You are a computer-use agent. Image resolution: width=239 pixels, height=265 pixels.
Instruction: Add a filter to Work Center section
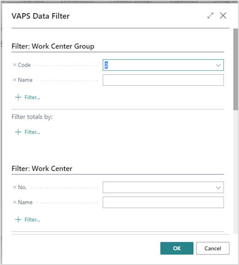pos(28,219)
